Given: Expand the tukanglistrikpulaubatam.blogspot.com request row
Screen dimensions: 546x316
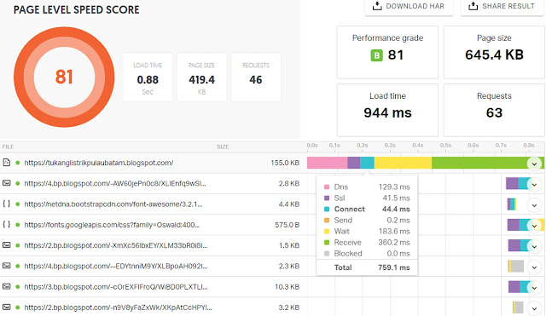Looking at the screenshot, I should [534, 163].
